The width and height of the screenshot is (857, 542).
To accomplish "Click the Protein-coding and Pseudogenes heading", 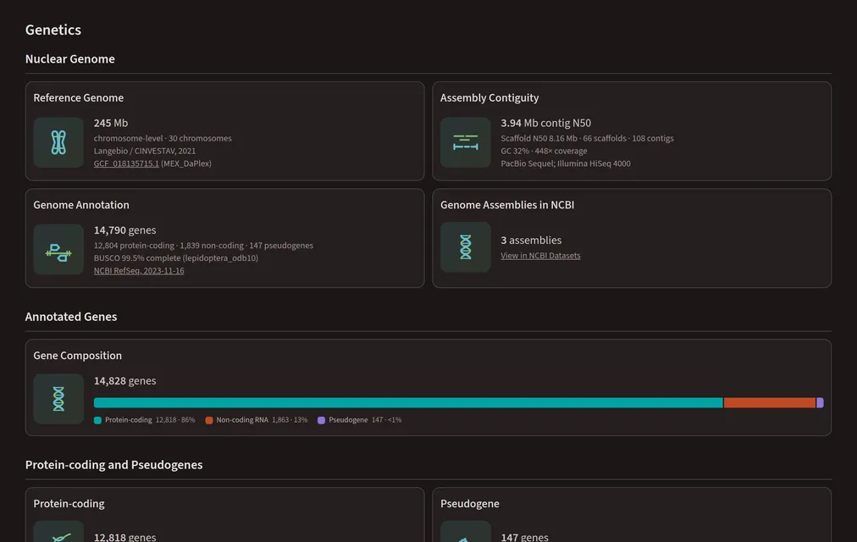I will coord(113,465).
